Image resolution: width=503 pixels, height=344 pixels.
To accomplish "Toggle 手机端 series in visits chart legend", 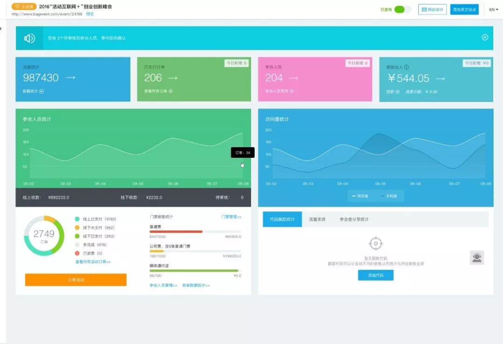I will coord(389,196).
